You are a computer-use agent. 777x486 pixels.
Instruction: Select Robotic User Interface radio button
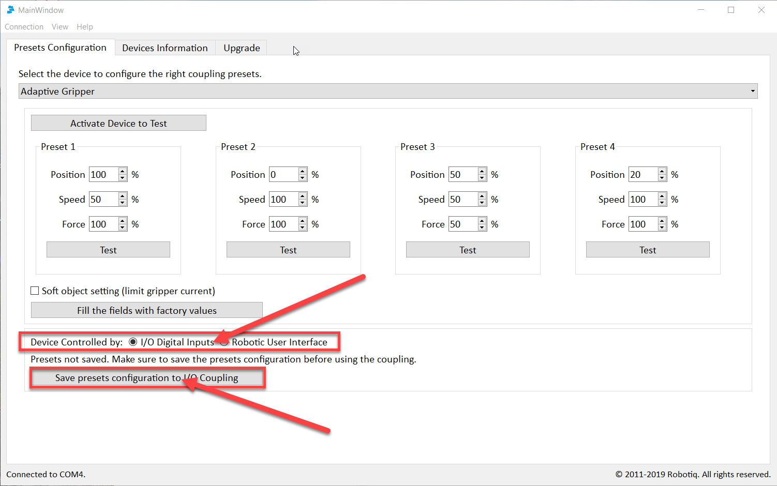click(x=223, y=342)
